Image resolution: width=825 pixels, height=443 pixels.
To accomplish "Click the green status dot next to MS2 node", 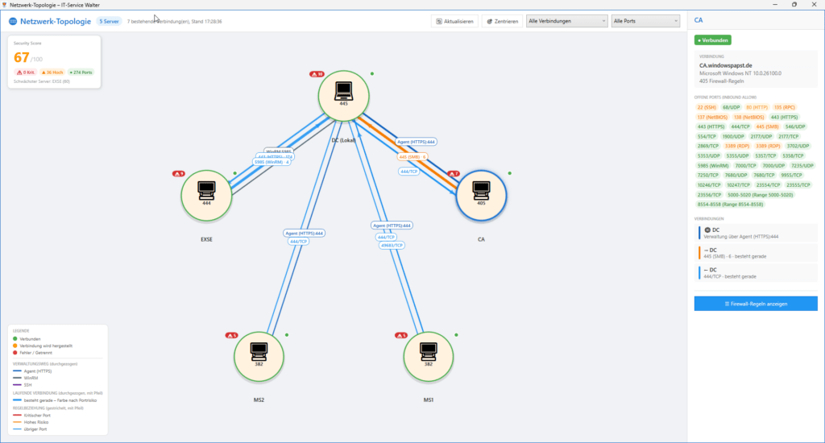I will 287,334.
